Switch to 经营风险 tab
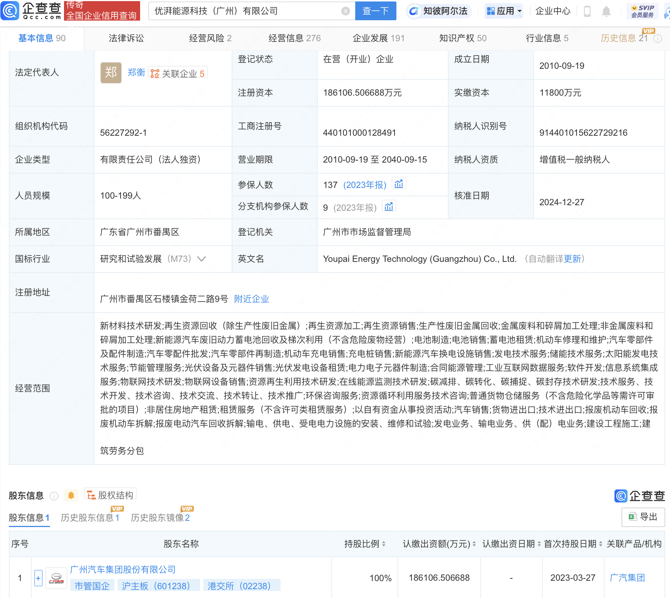 click(x=210, y=38)
